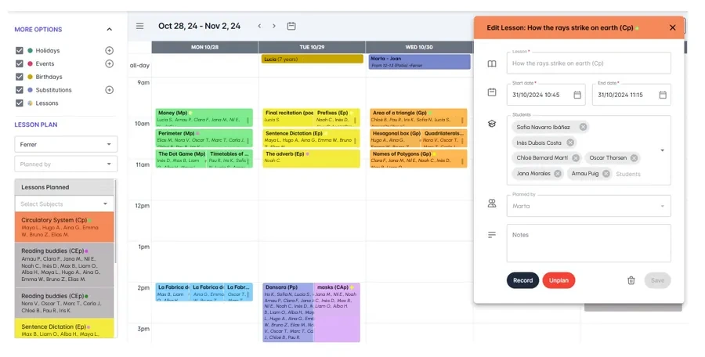
Task: Toggle the Substitutions checkbox
Action: (20, 90)
